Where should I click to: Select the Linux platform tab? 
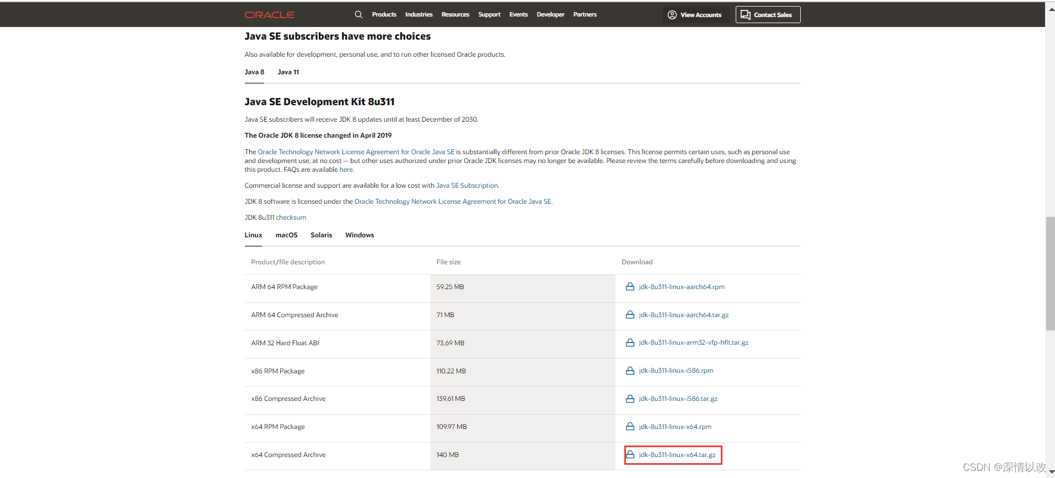pyautogui.click(x=253, y=235)
